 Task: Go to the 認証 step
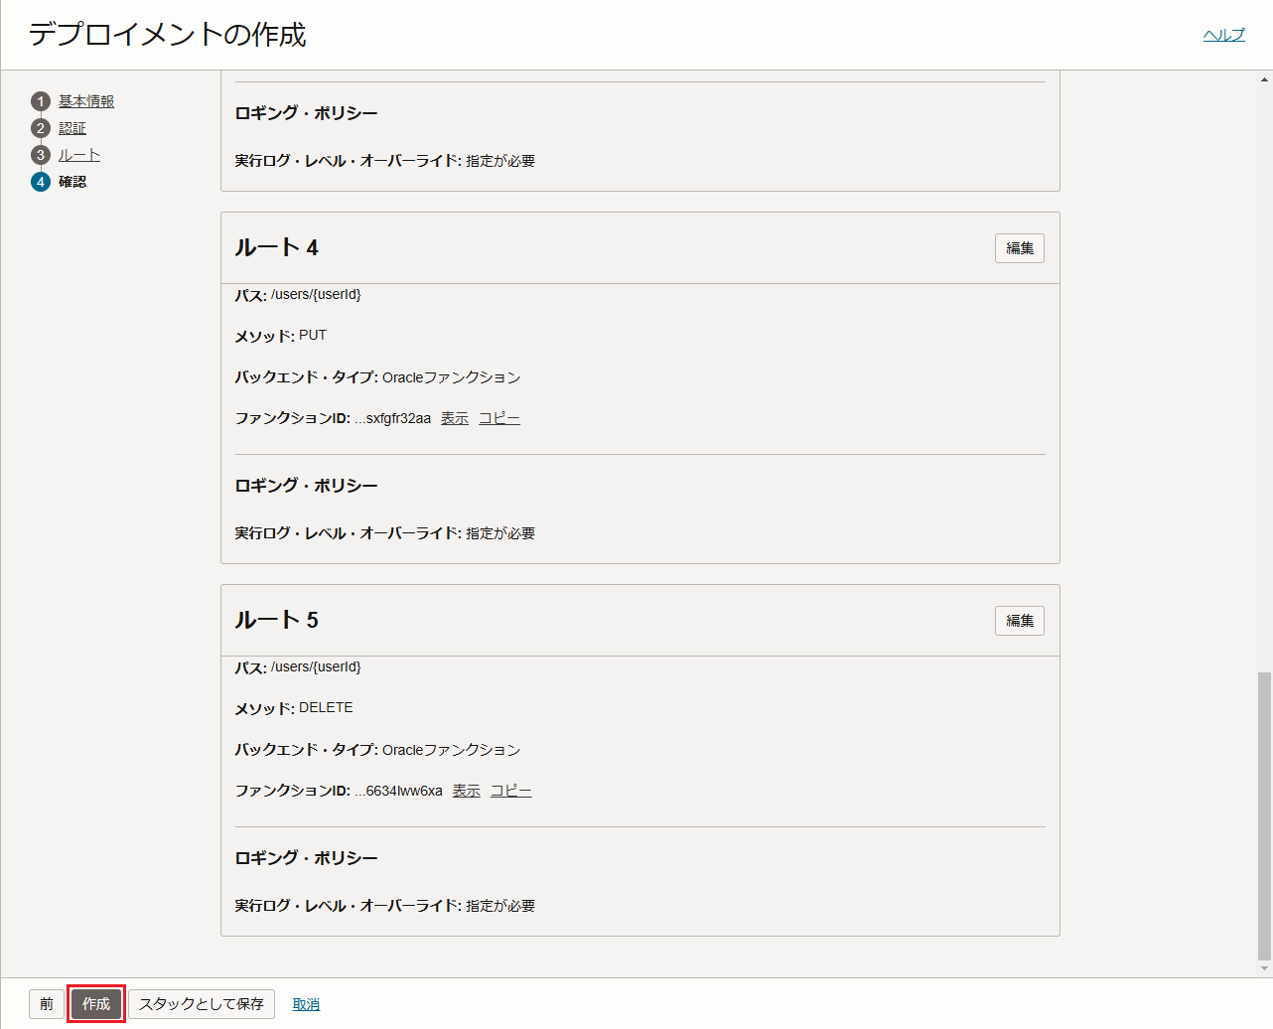tap(72, 128)
